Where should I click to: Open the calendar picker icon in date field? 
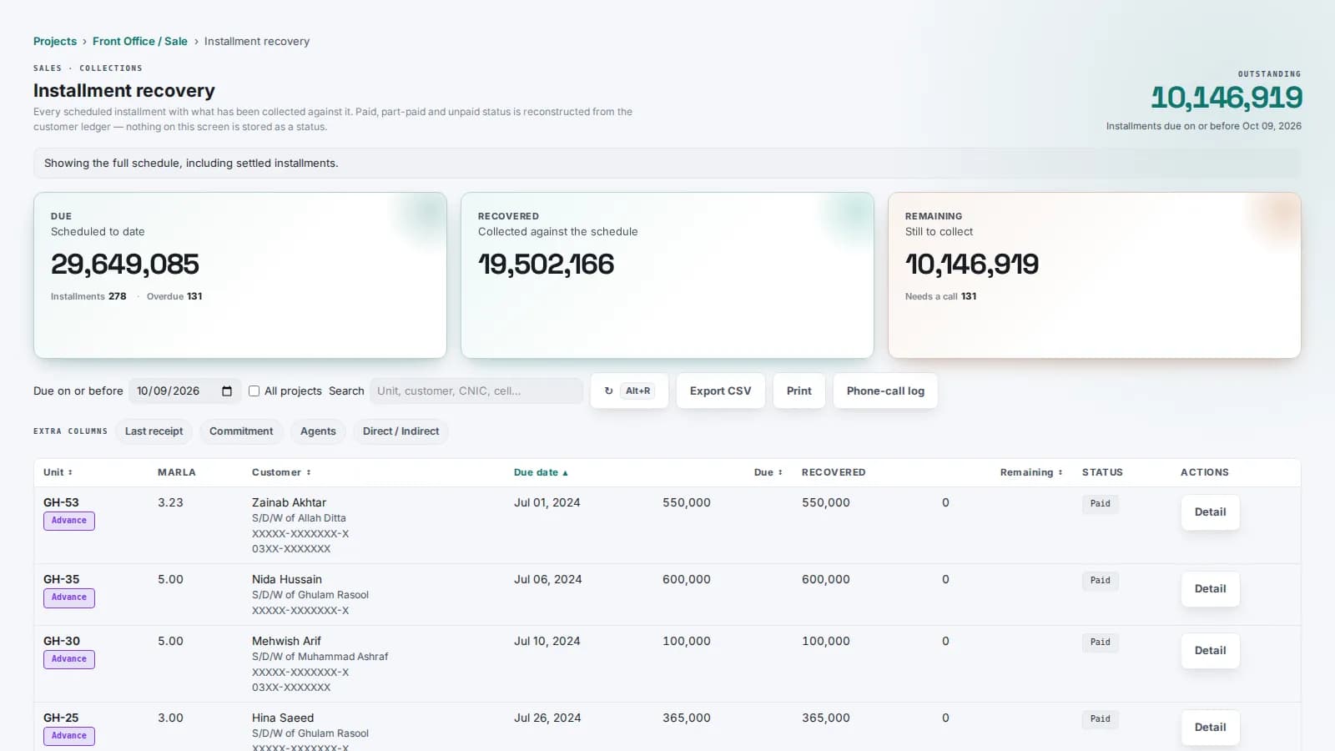pos(227,391)
